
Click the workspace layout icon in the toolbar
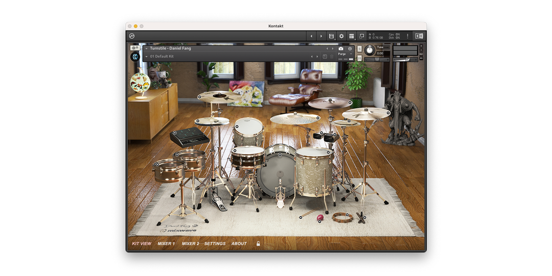[x=352, y=36]
